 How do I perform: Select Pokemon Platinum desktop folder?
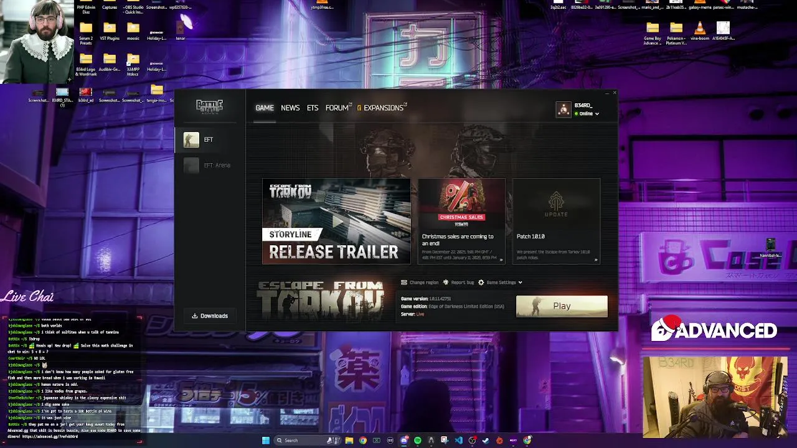pyautogui.click(x=676, y=34)
